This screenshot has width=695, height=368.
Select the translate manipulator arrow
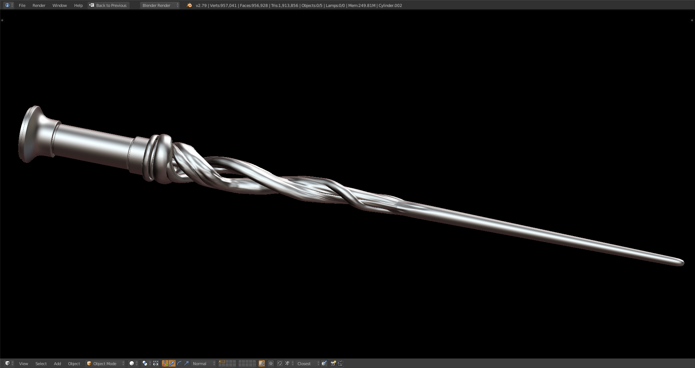(x=172, y=363)
